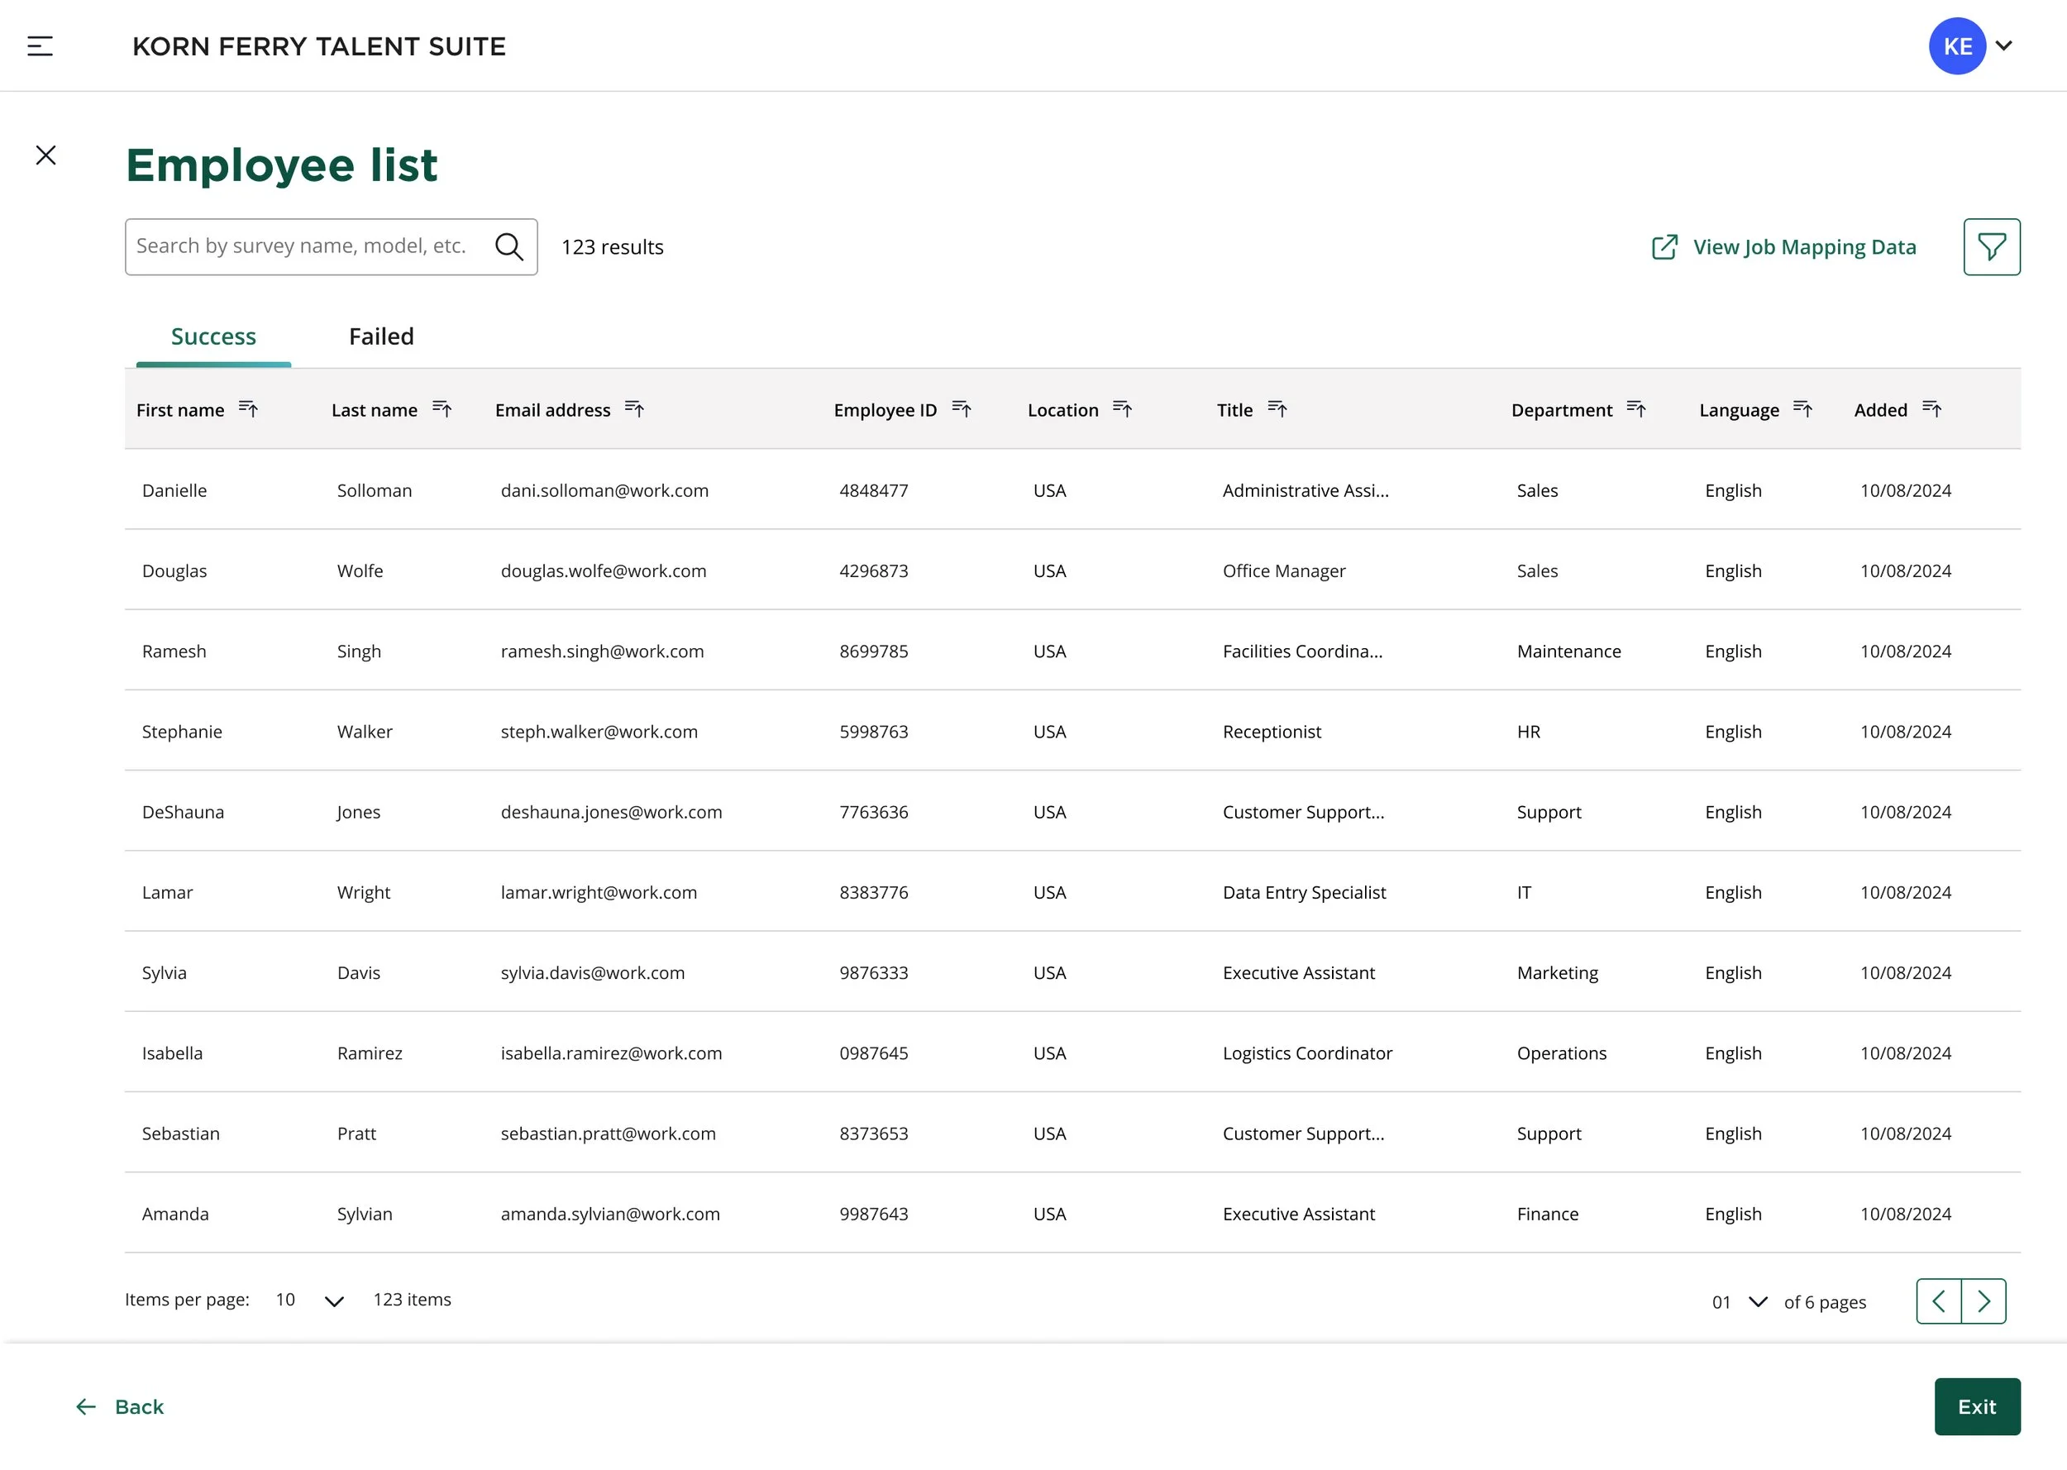This screenshot has width=2067, height=1470.
Task: Switch to the Failed tab
Action: pyautogui.click(x=381, y=336)
